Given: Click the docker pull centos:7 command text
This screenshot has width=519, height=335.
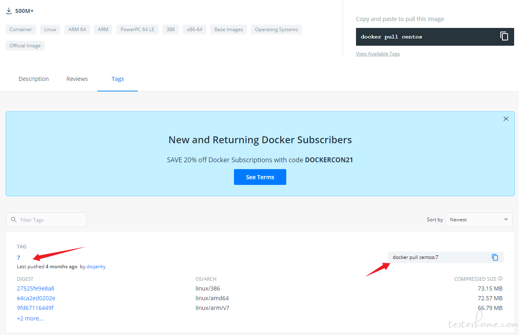Looking at the screenshot, I should pos(416,257).
